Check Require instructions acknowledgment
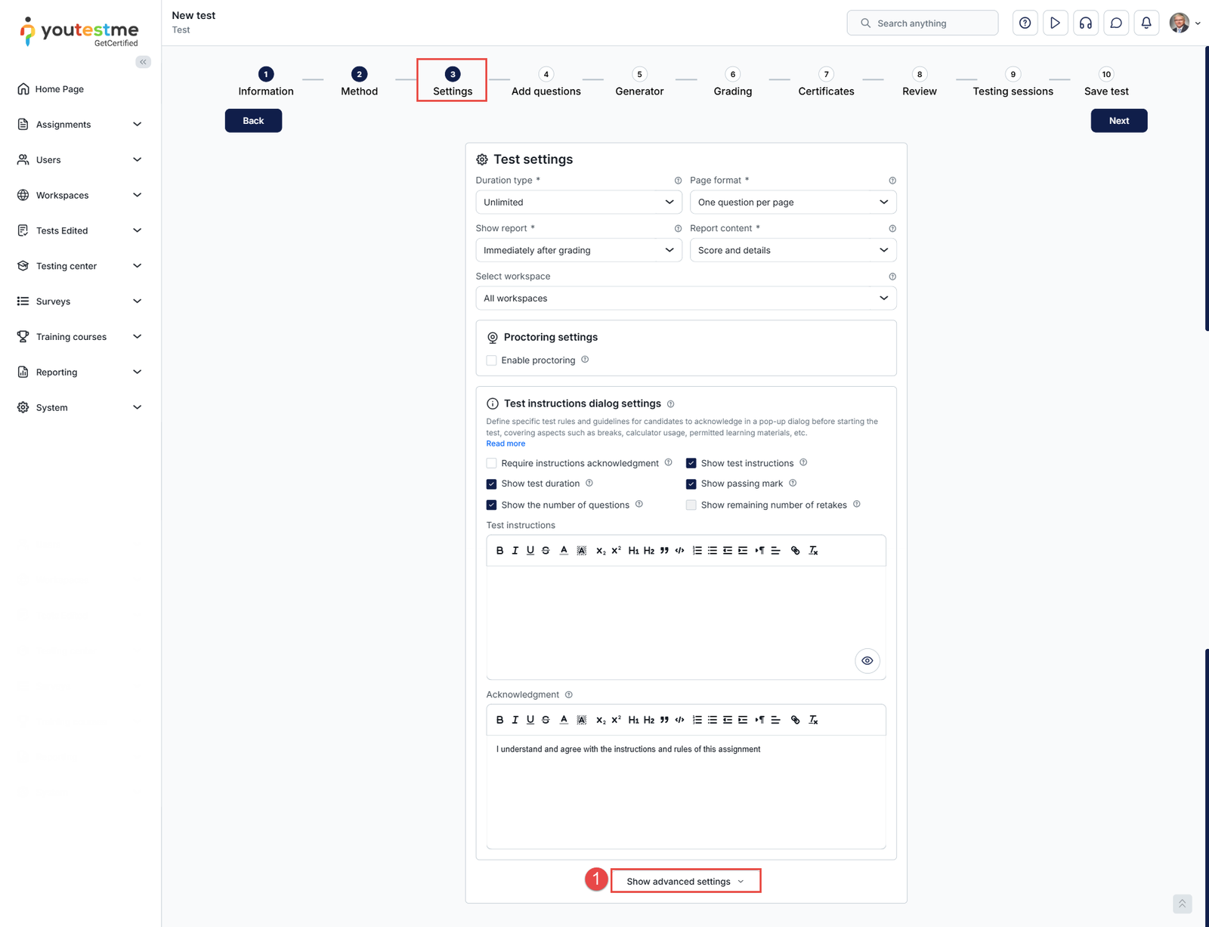Image resolution: width=1209 pixels, height=927 pixels. (491, 462)
